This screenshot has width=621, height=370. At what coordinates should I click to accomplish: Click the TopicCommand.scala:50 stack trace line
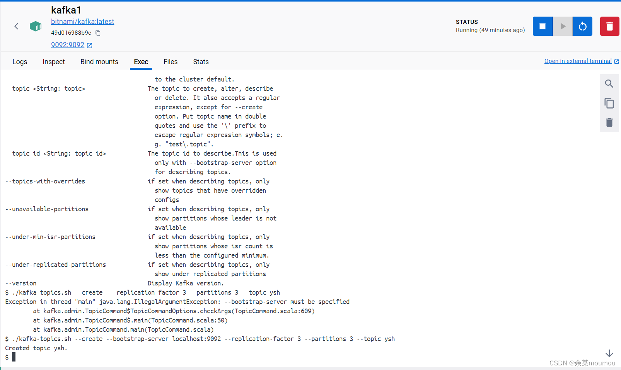[130, 320]
